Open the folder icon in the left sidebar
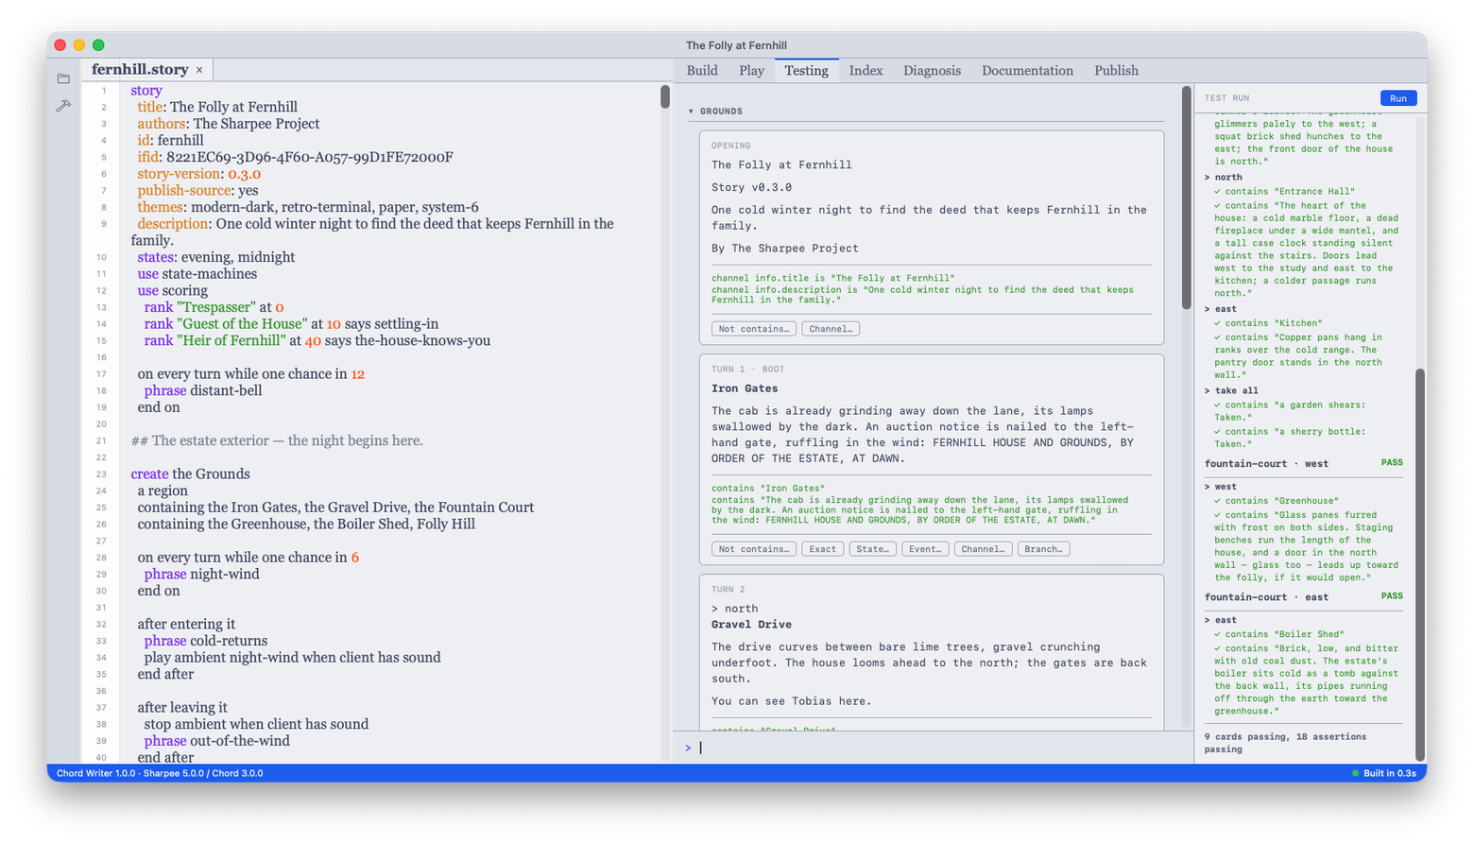Screen dimensions: 1474x844 pyautogui.click(x=63, y=78)
